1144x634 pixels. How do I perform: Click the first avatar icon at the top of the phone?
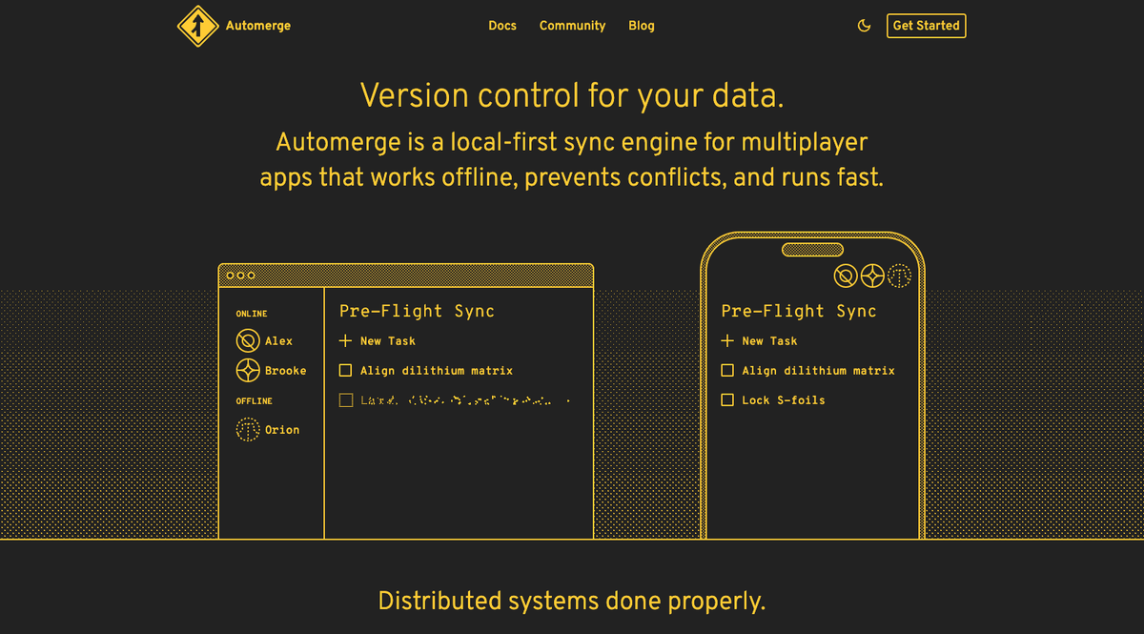pyautogui.click(x=845, y=276)
